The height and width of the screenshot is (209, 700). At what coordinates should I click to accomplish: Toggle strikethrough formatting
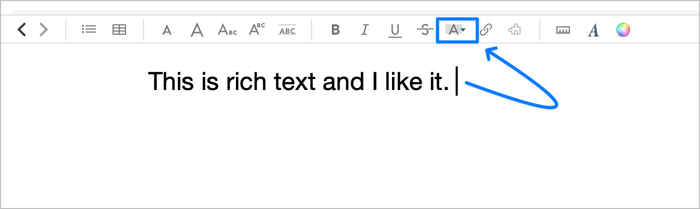pos(425,30)
